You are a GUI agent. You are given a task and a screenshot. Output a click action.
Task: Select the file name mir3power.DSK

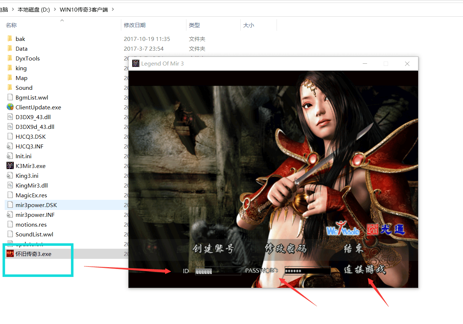[x=36, y=205]
